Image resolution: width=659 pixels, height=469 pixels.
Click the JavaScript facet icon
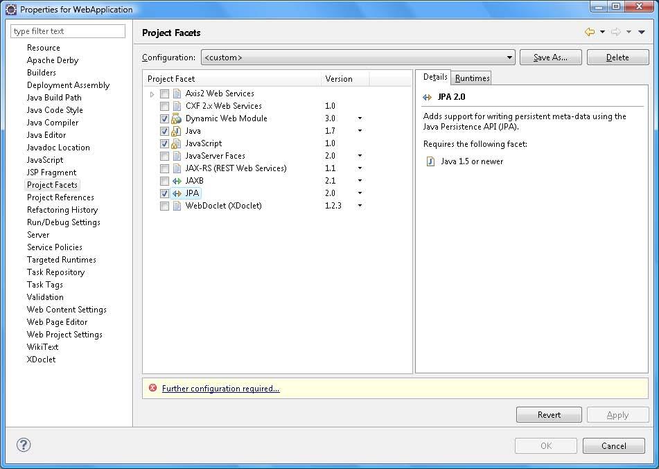[177, 143]
